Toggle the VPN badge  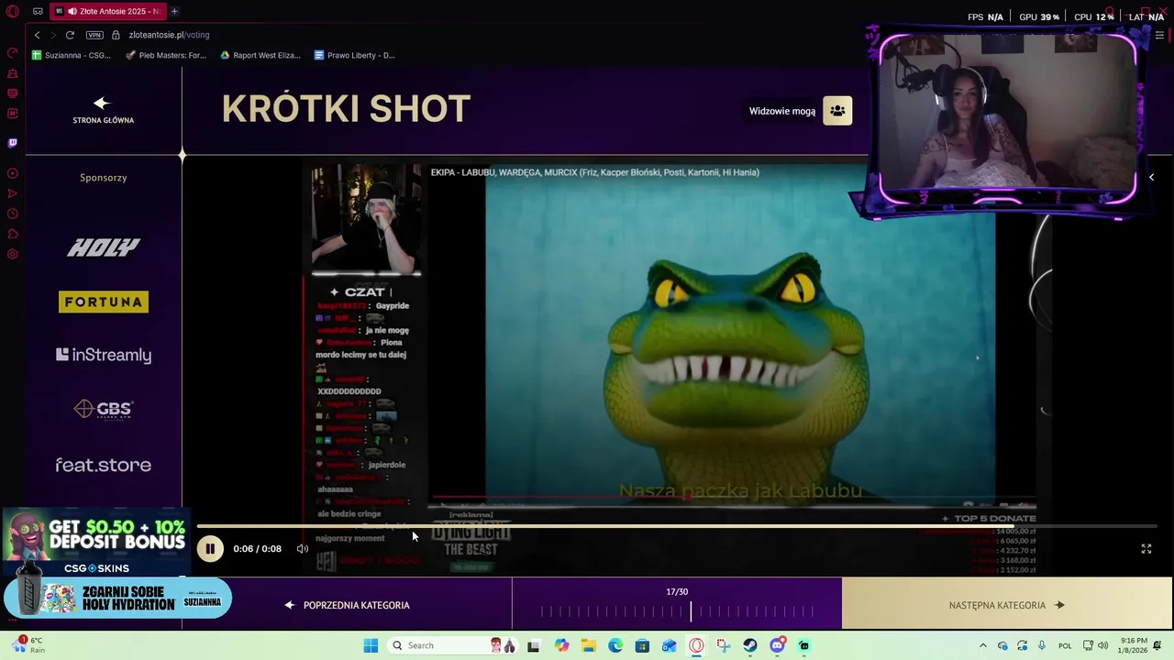[94, 35]
